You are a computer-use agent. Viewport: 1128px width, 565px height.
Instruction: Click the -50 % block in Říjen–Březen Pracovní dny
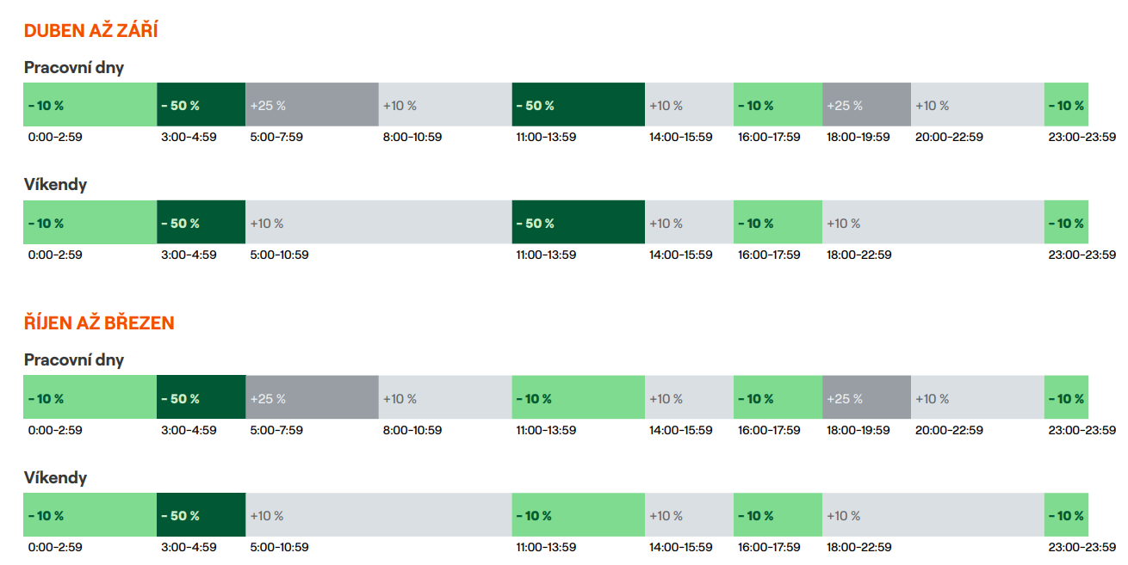coord(201,398)
